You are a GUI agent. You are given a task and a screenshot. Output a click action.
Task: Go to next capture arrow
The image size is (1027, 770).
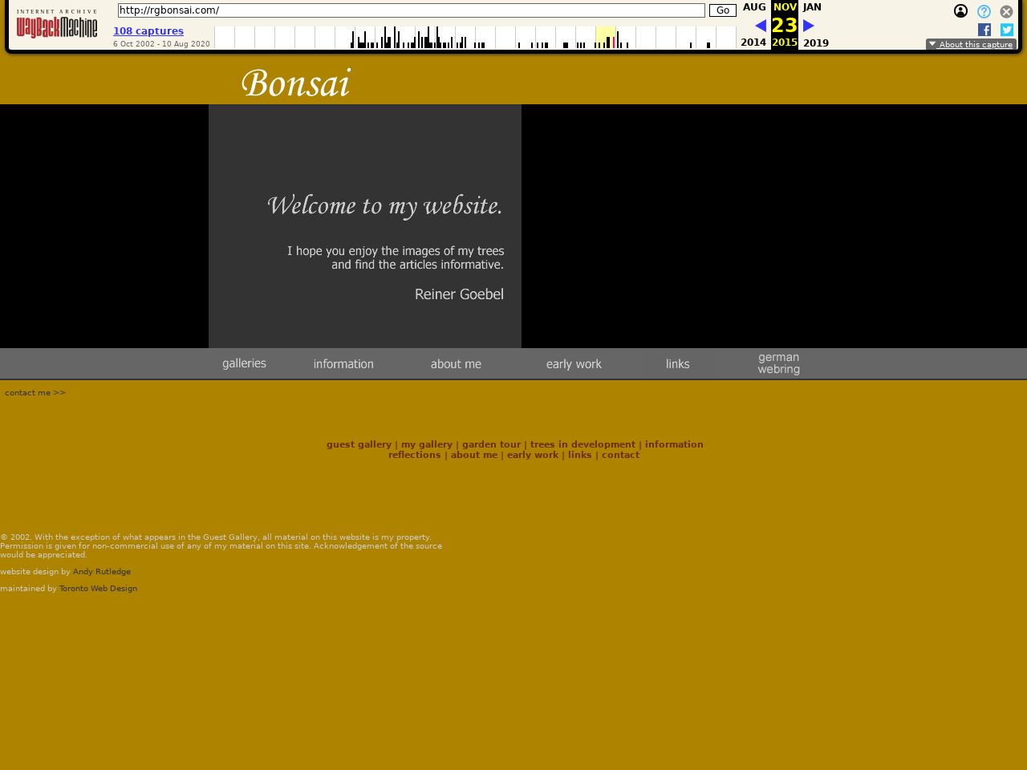(x=809, y=26)
